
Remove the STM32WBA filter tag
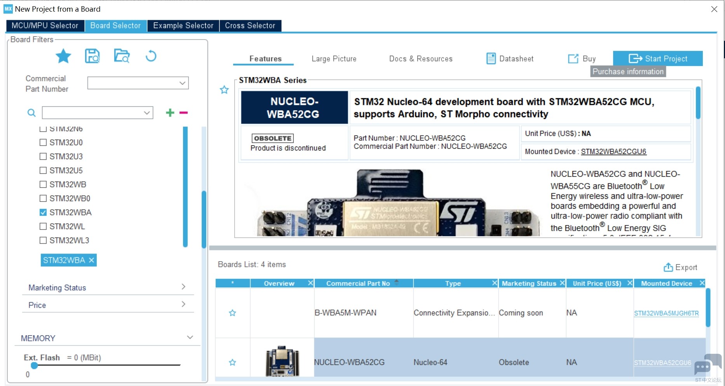[x=91, y=260]
